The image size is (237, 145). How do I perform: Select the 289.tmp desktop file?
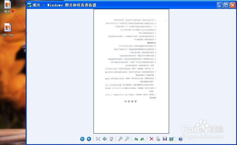click(x=8, y=30)
